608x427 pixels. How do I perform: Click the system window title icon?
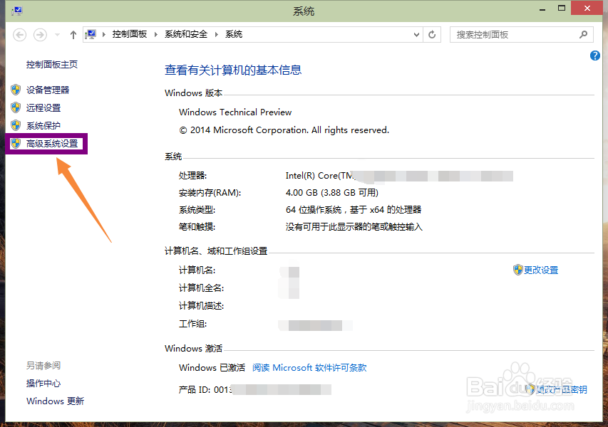(x=17, y=11)
